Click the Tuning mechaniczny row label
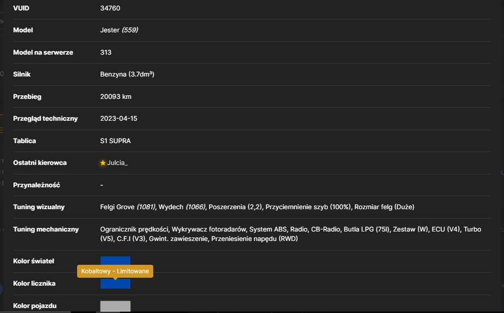The height and width of the screenshot is (313, 504). point(46,229)
